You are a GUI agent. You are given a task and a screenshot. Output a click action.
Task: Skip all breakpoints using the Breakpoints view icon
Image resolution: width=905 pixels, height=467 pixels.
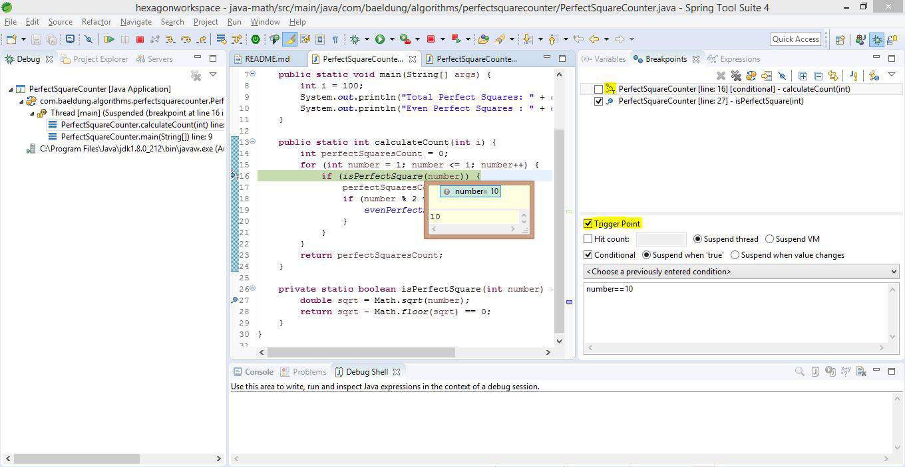[781, 75]
